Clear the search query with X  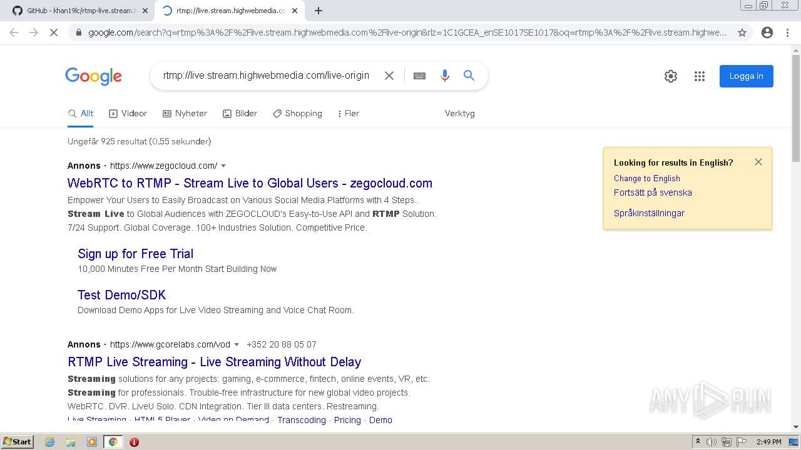pos(389,76)
